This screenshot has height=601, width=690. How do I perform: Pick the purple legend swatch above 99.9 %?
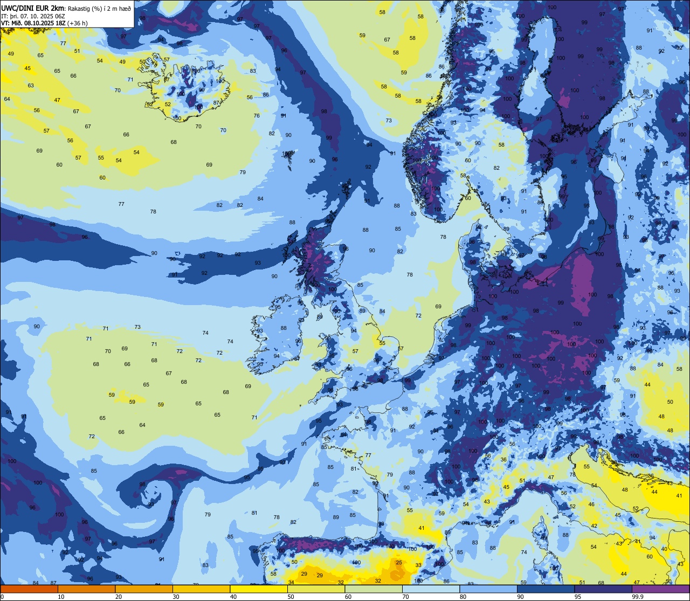coord(660,589)
